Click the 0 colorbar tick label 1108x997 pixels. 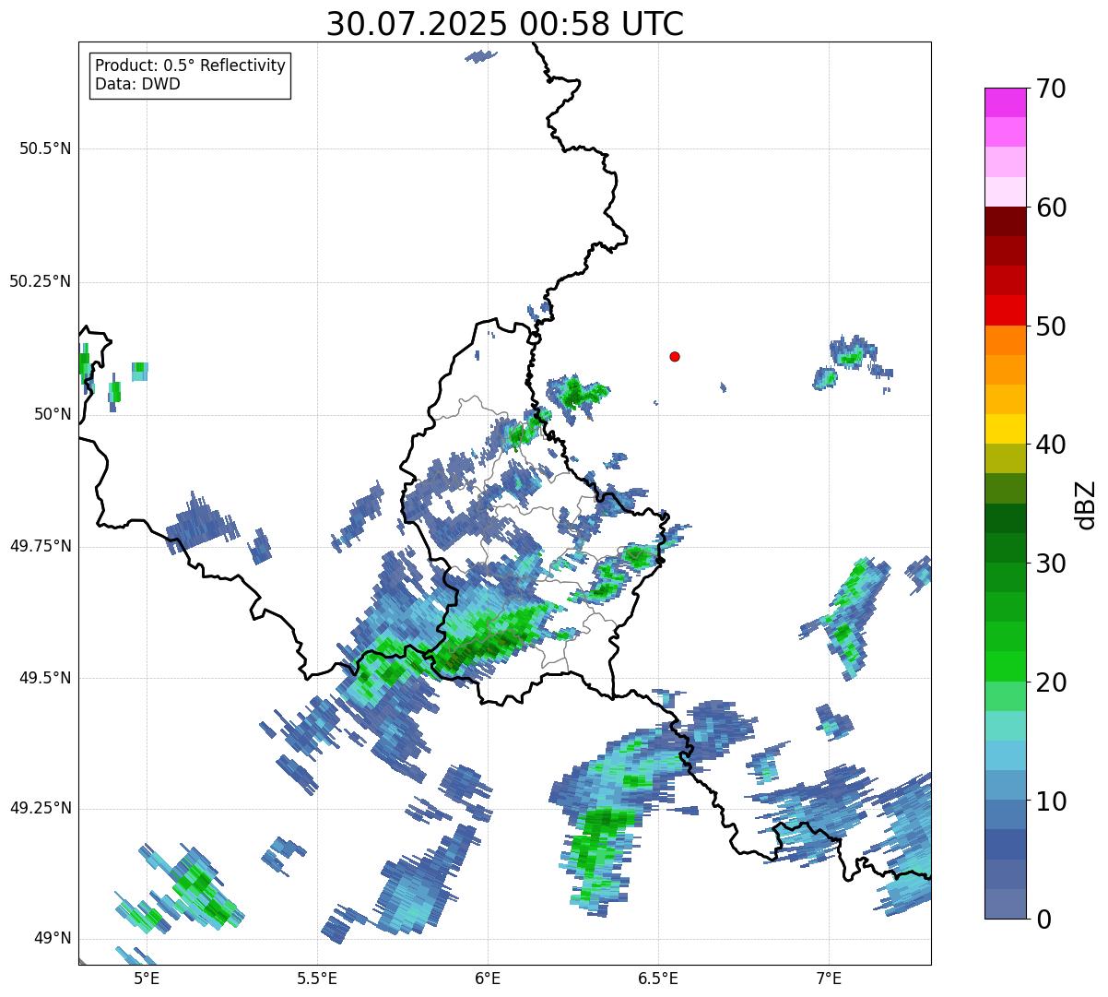[x=1043, y=920]
